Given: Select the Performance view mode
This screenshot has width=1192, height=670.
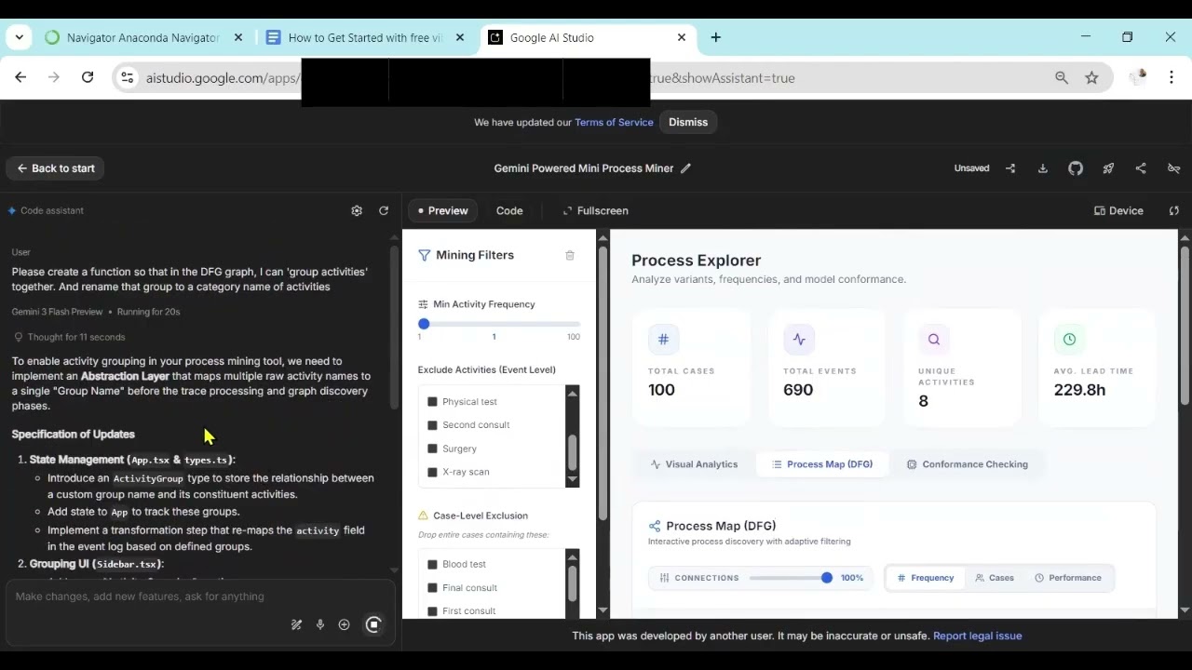Looking at the screenshot, I should [1068, 578].
